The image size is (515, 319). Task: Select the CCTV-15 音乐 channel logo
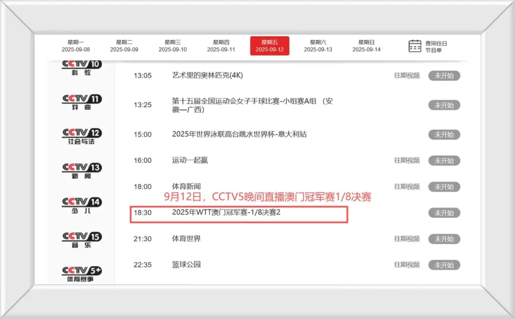(81, 240)
